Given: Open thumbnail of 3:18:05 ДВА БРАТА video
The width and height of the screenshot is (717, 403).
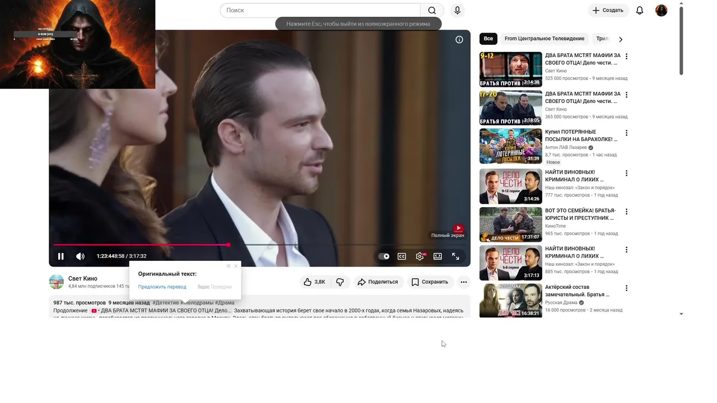Looking at the screenshot, I should [511, 107].
